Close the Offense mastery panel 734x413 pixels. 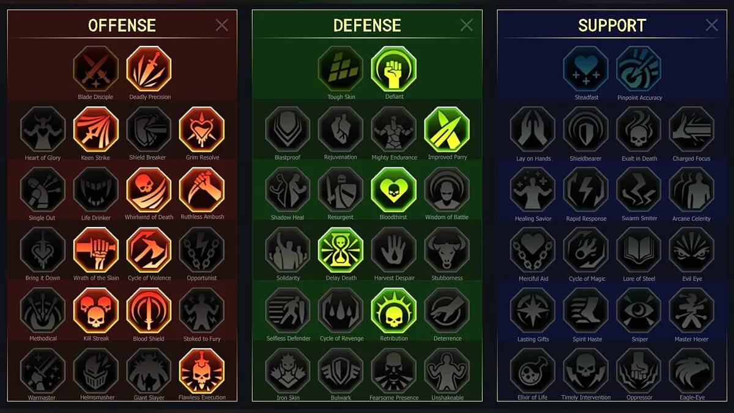pos(222,25)
